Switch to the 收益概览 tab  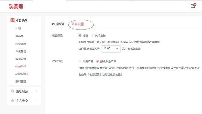point(58,24)
